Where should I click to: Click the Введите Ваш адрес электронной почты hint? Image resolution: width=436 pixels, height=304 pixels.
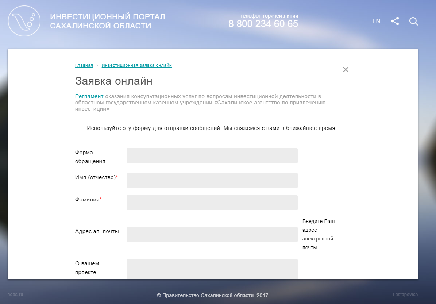click(x=319, y=234)
